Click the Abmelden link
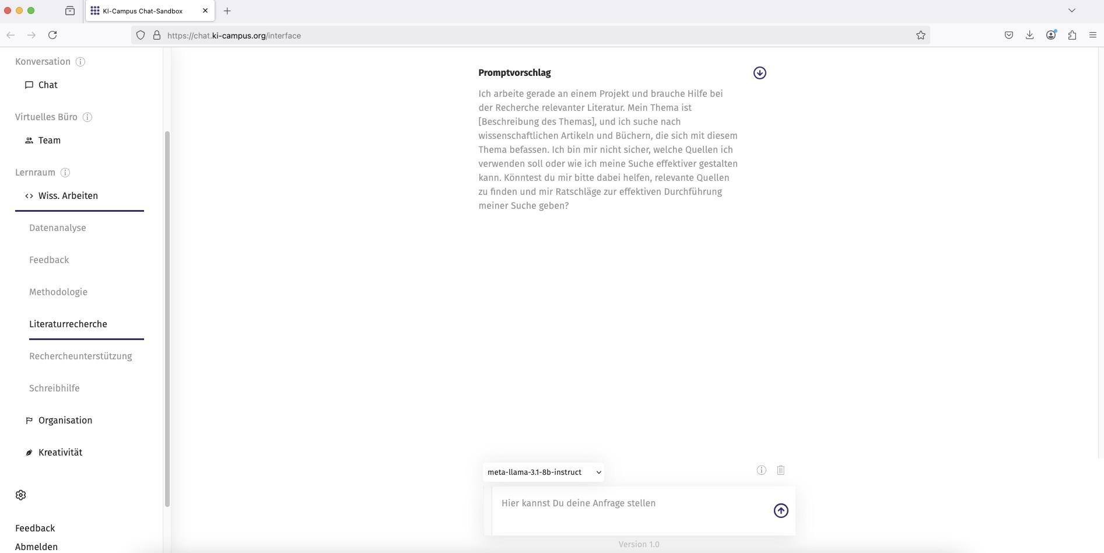 [x=36, y=547]
